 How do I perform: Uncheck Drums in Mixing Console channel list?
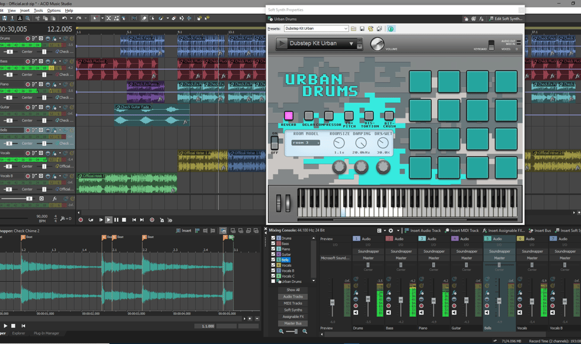[273, 238]
